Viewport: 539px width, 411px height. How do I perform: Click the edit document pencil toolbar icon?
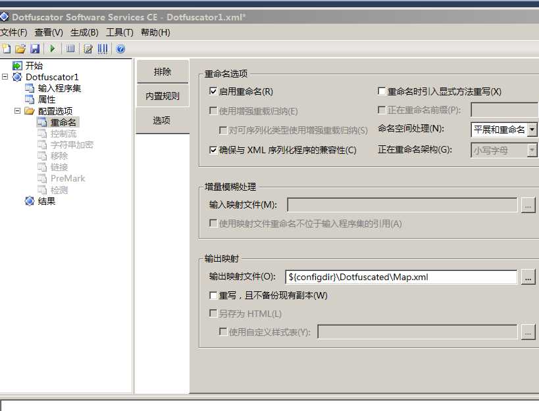point(88,49)
